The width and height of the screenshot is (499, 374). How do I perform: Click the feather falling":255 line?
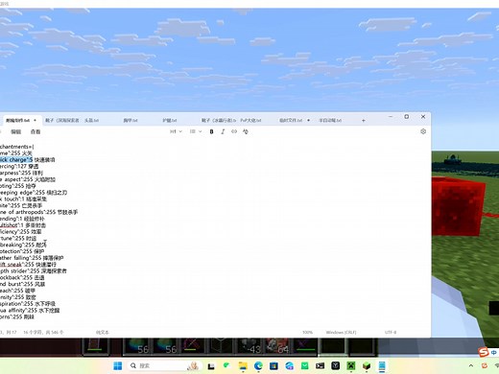(32, 258)
